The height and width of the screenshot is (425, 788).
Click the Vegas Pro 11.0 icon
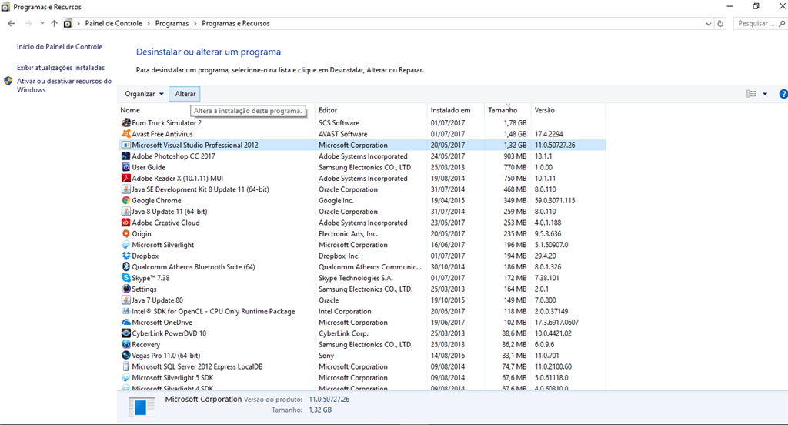[x=126, y=355]
